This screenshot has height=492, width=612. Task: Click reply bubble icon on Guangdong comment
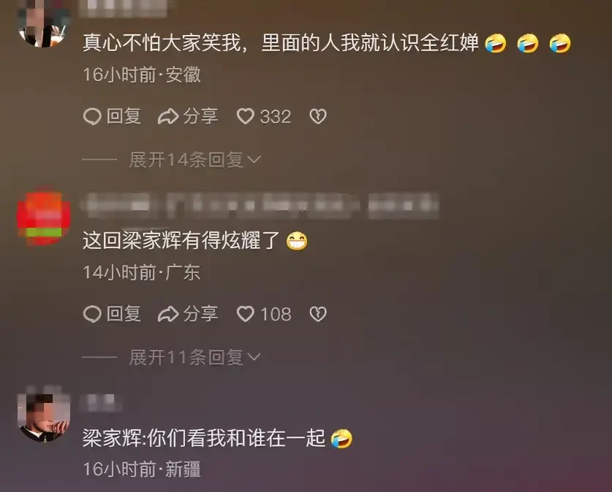point(92,314)
